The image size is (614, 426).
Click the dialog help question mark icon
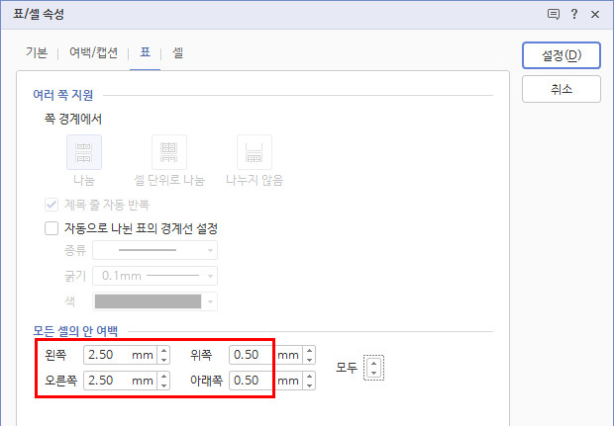(x=574, y=15)
